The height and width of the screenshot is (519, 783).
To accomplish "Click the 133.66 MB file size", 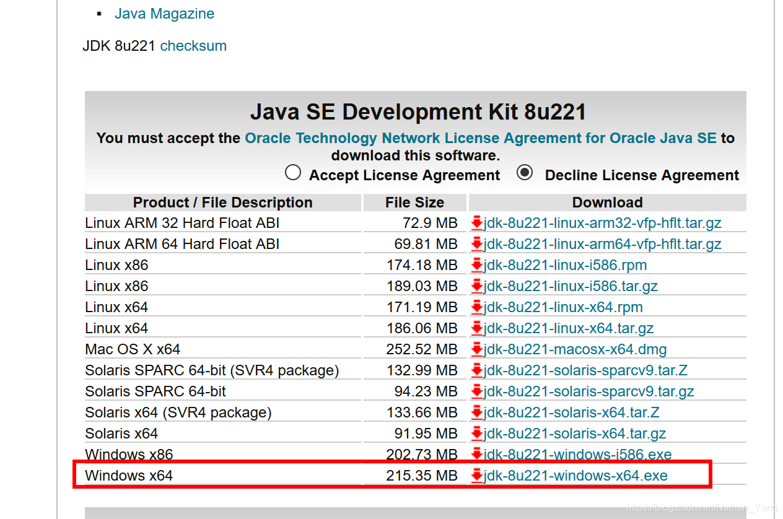I will click(422, 412).
